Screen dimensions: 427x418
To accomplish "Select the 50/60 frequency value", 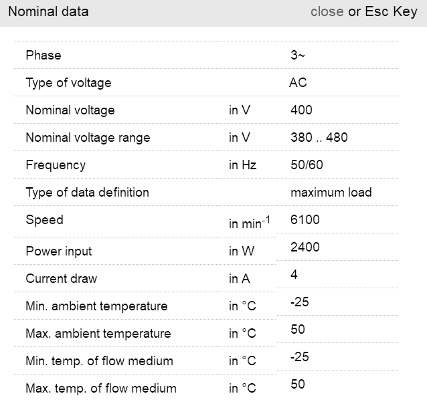I will point(307,165).
